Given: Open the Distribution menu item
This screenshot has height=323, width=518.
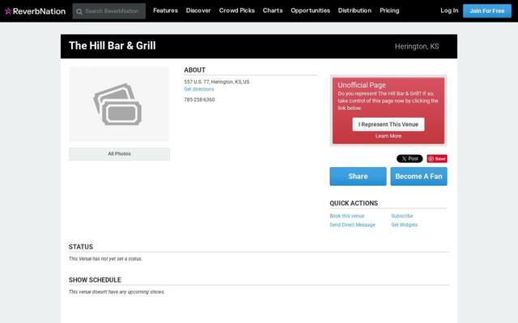Looking at the screenshot, I should [355, 10].
